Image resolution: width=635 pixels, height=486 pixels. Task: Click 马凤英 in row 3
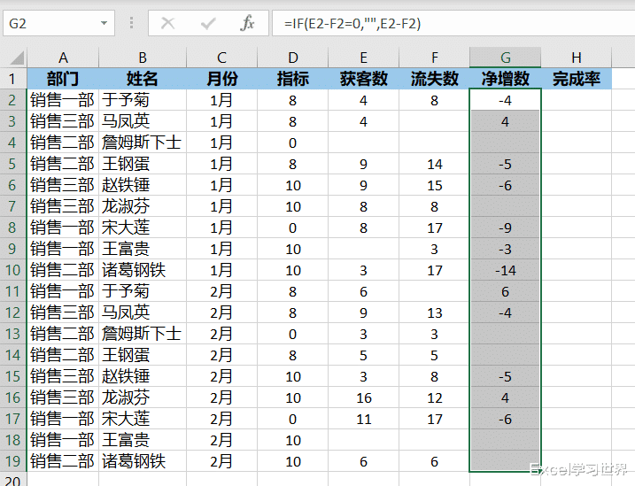pos(126,121)
